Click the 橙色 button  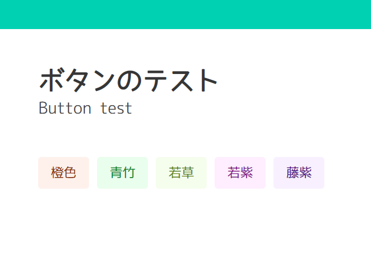click(x=64, y=173)
